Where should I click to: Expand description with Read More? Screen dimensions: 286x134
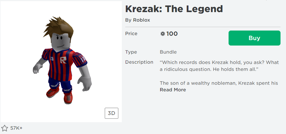pyautogui.click(x=173, y=90)
